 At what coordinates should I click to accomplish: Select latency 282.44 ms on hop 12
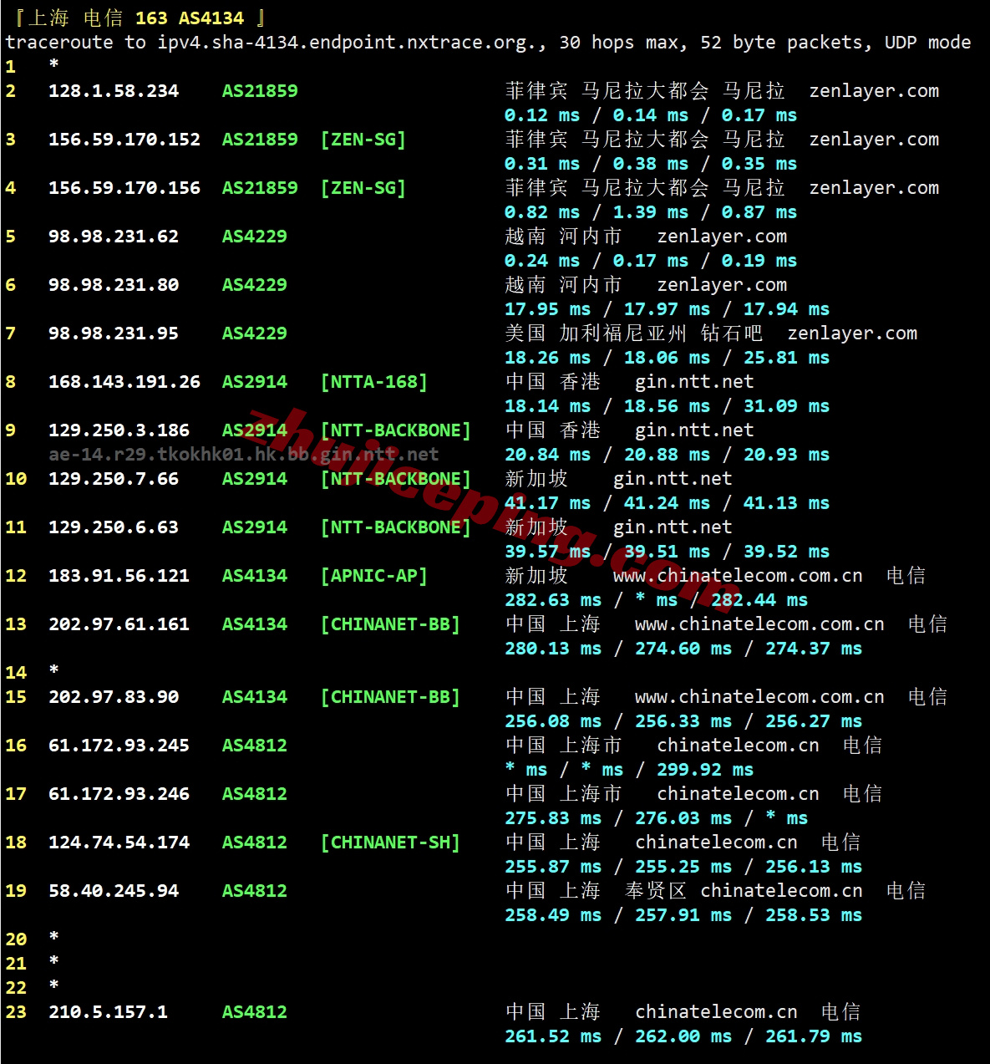(x=759, y=600)
